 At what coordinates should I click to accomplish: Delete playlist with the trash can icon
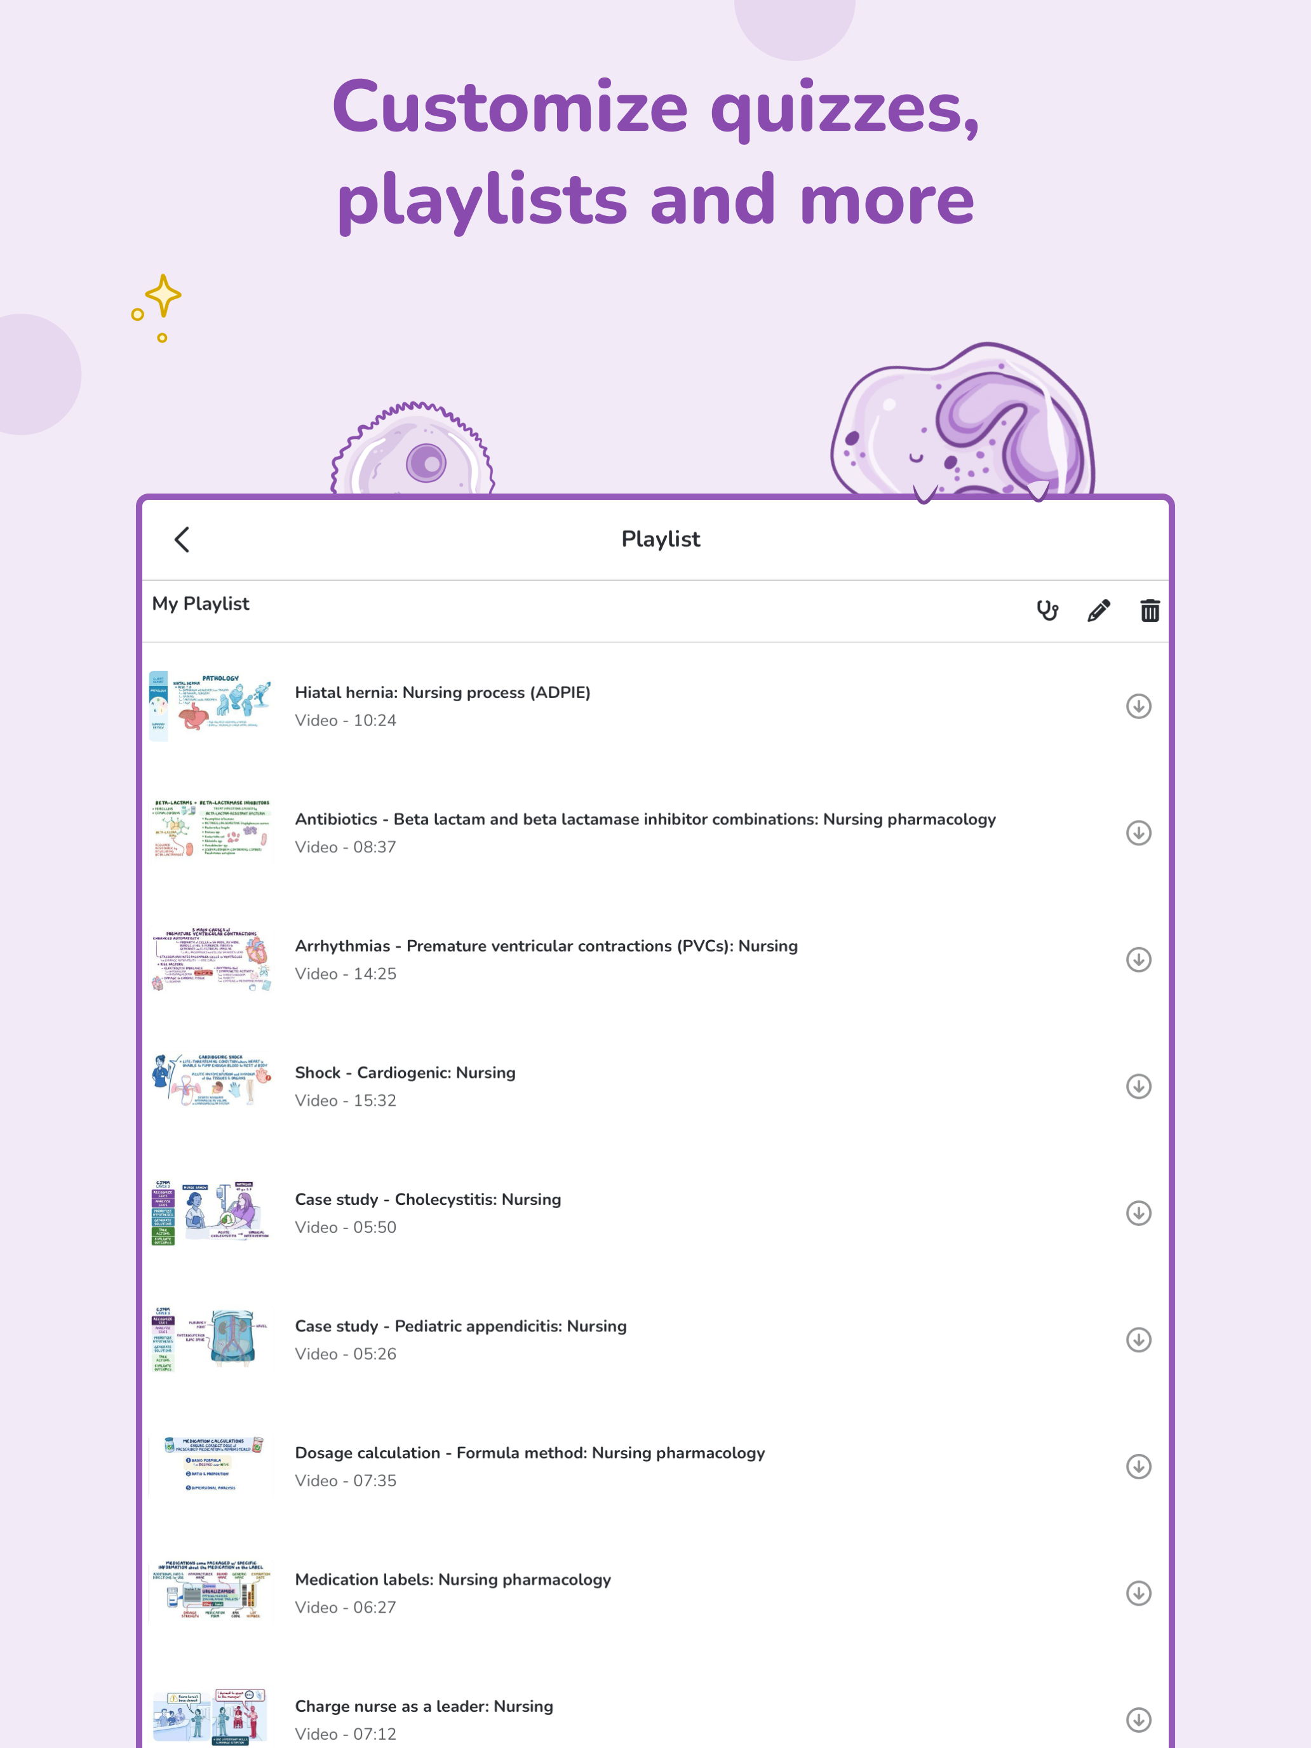(1150, 611)
